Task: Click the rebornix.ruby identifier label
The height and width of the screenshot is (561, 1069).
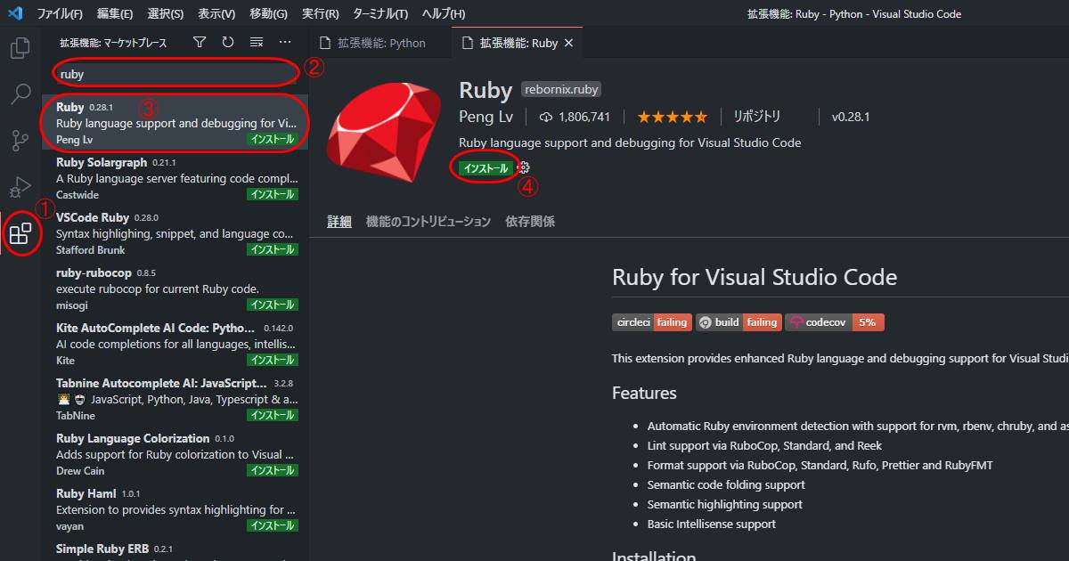Action: [x=561, y=89]
